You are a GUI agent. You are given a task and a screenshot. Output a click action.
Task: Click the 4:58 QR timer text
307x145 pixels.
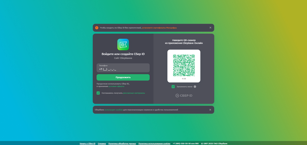184,79
